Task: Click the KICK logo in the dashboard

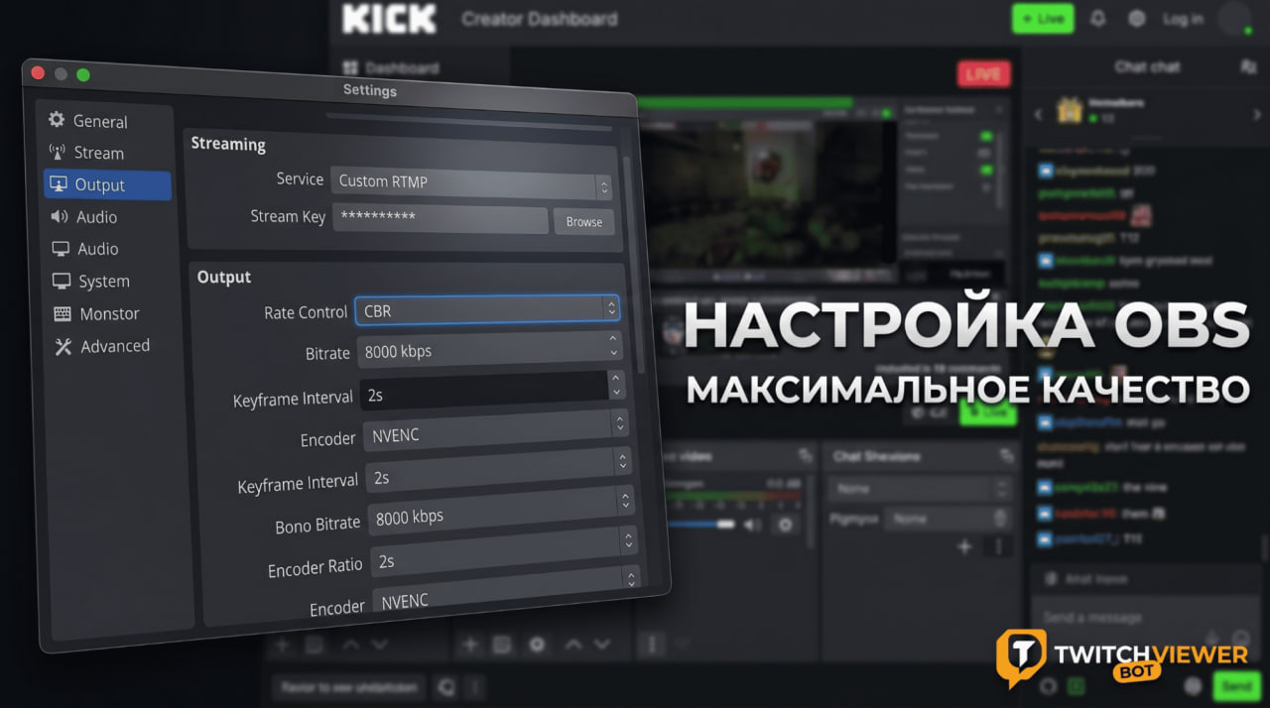Action: coord(389,18)
